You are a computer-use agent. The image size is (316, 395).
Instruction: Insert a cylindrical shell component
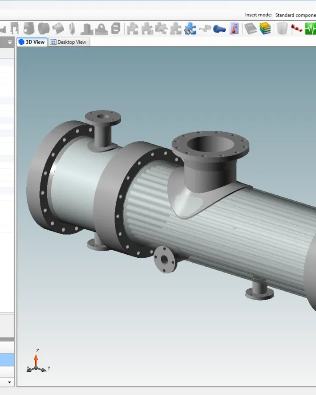point(29,29)
